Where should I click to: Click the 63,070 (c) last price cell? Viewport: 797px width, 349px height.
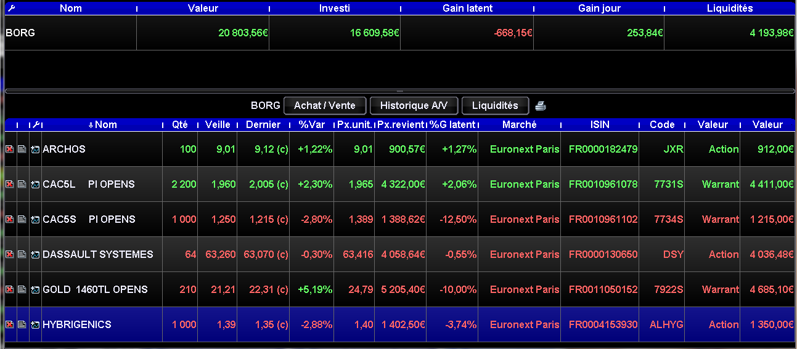pyautogui.click(x=263, y=255)
